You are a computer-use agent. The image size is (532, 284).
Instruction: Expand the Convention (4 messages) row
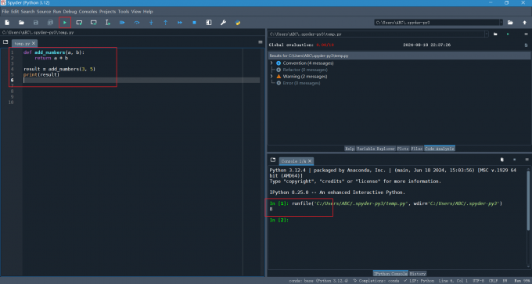271,63
